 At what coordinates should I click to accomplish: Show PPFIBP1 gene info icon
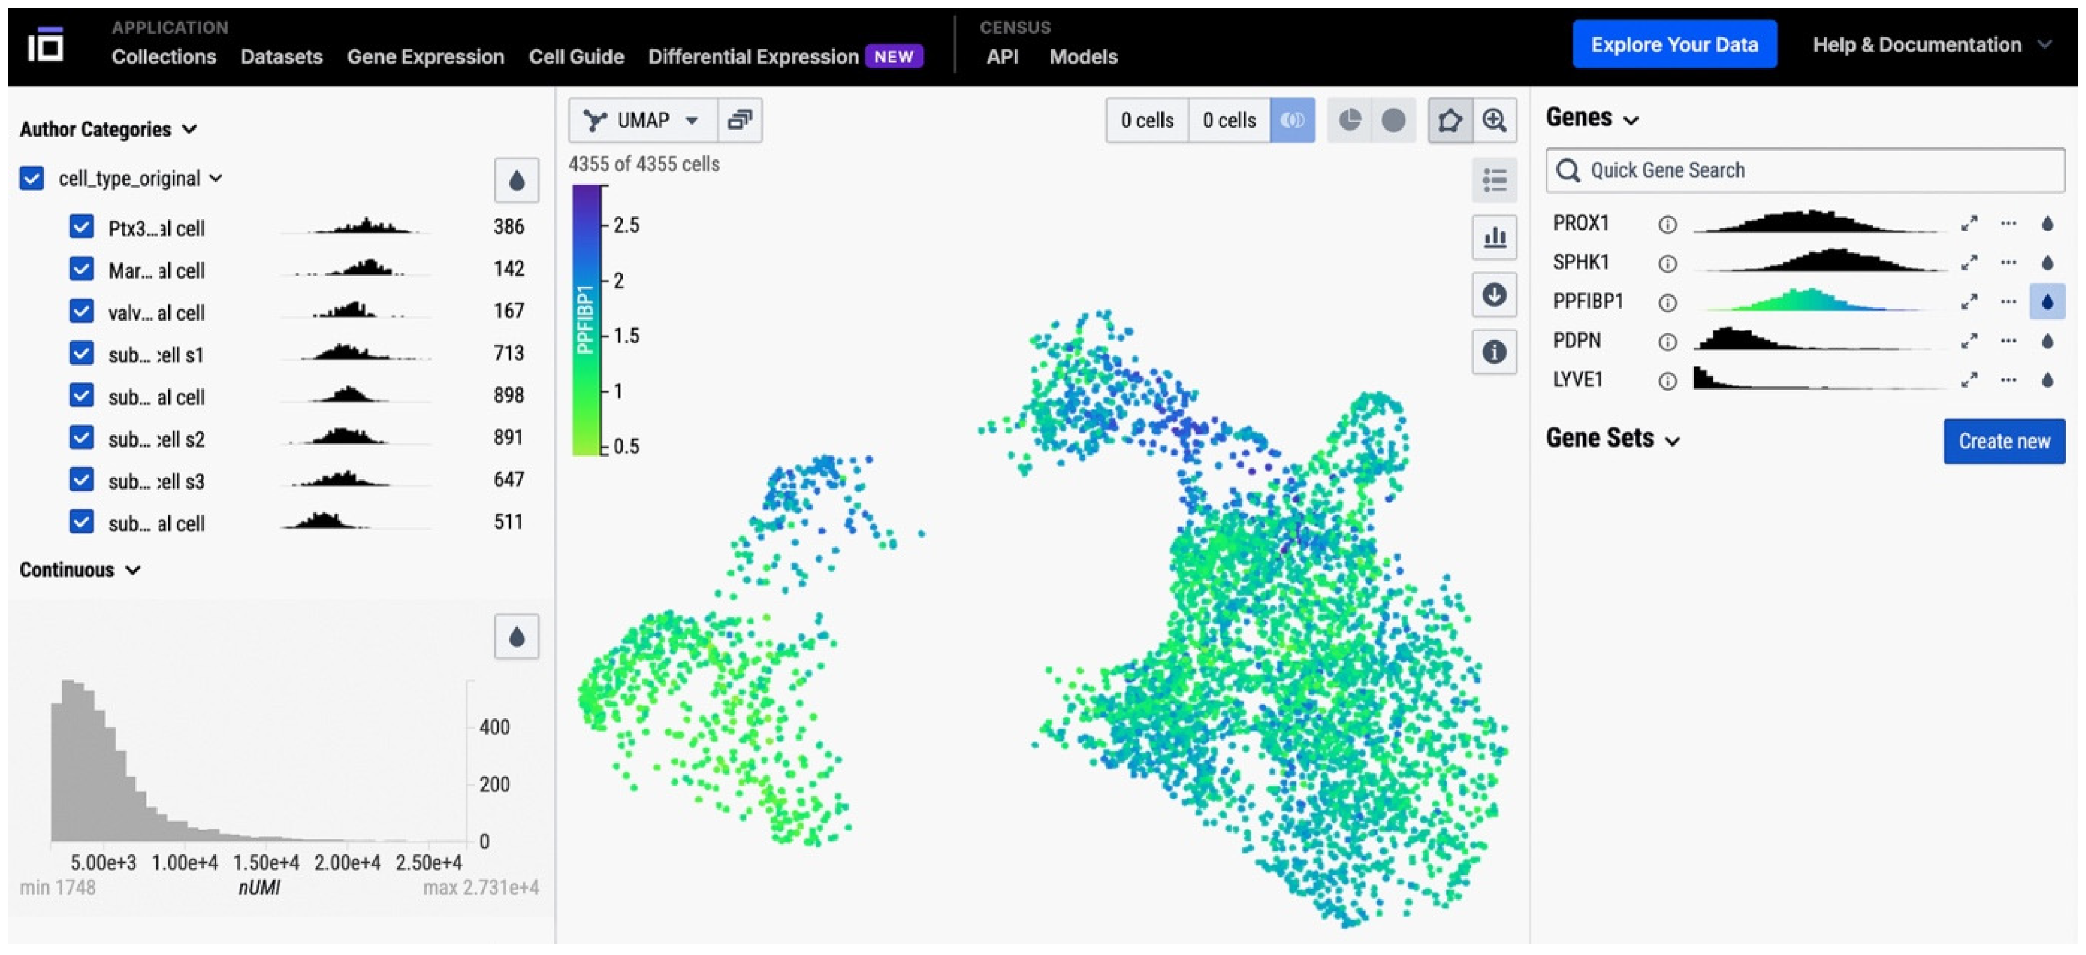(1666, 303)
